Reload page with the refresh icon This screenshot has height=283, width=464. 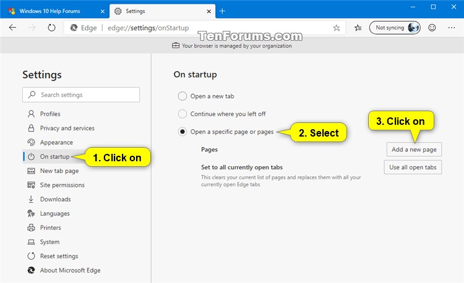tap(51, 28)
